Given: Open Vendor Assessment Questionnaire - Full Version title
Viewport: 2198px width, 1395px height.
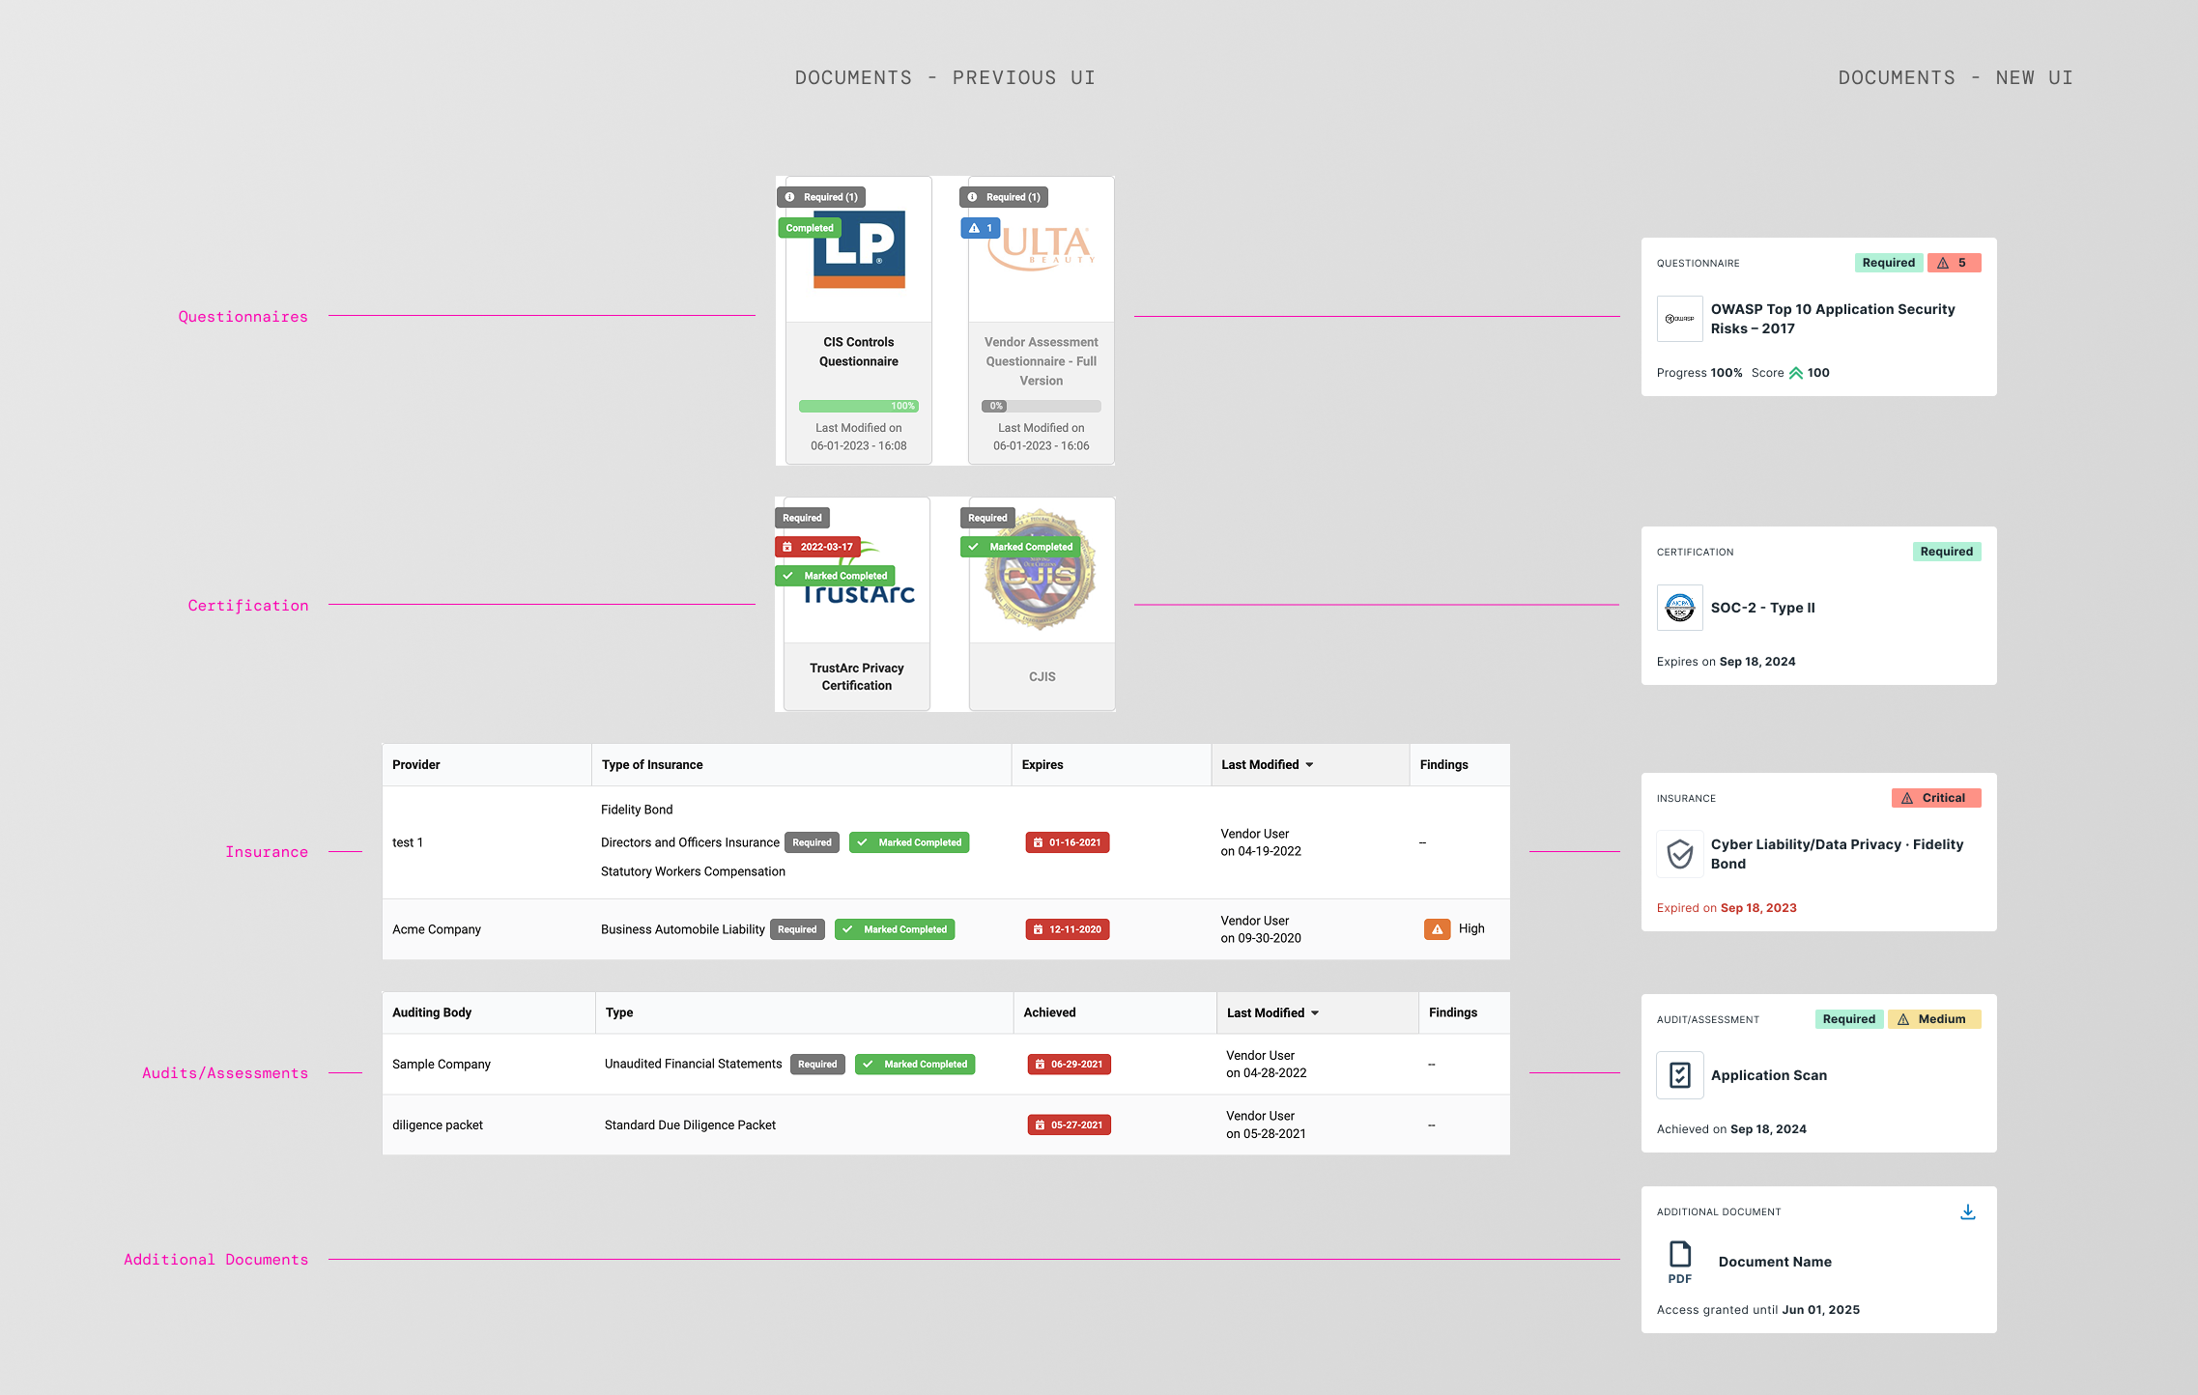Looking at the screenshot, I should pyautogui.click(x=1042, y=361).
